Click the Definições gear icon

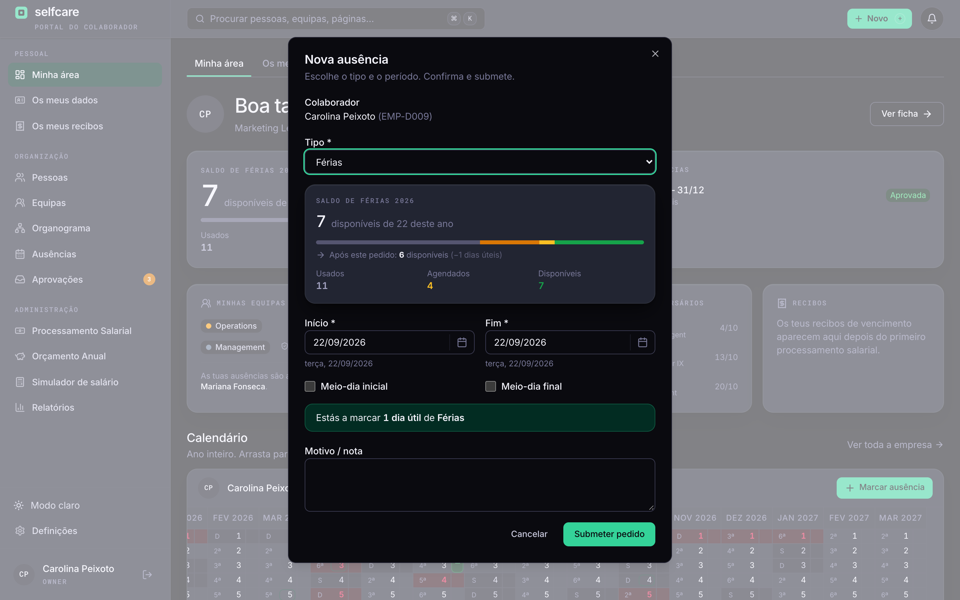coord(20,531)
